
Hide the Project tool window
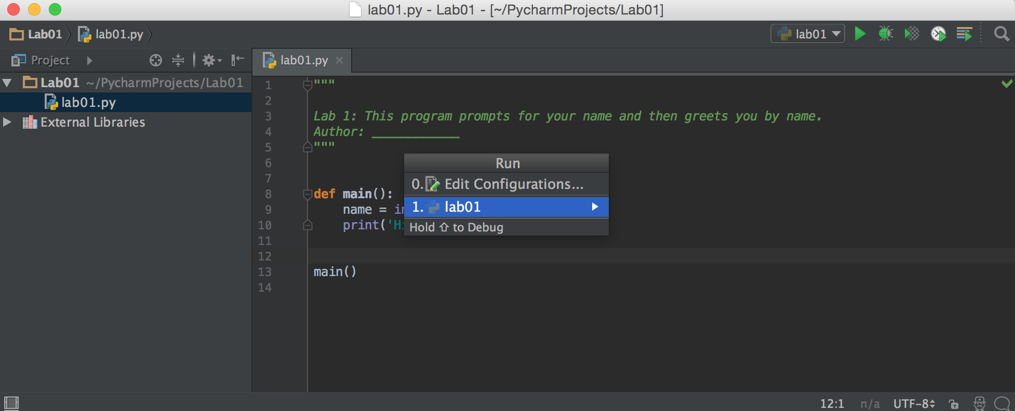click(x=238, y=60)
